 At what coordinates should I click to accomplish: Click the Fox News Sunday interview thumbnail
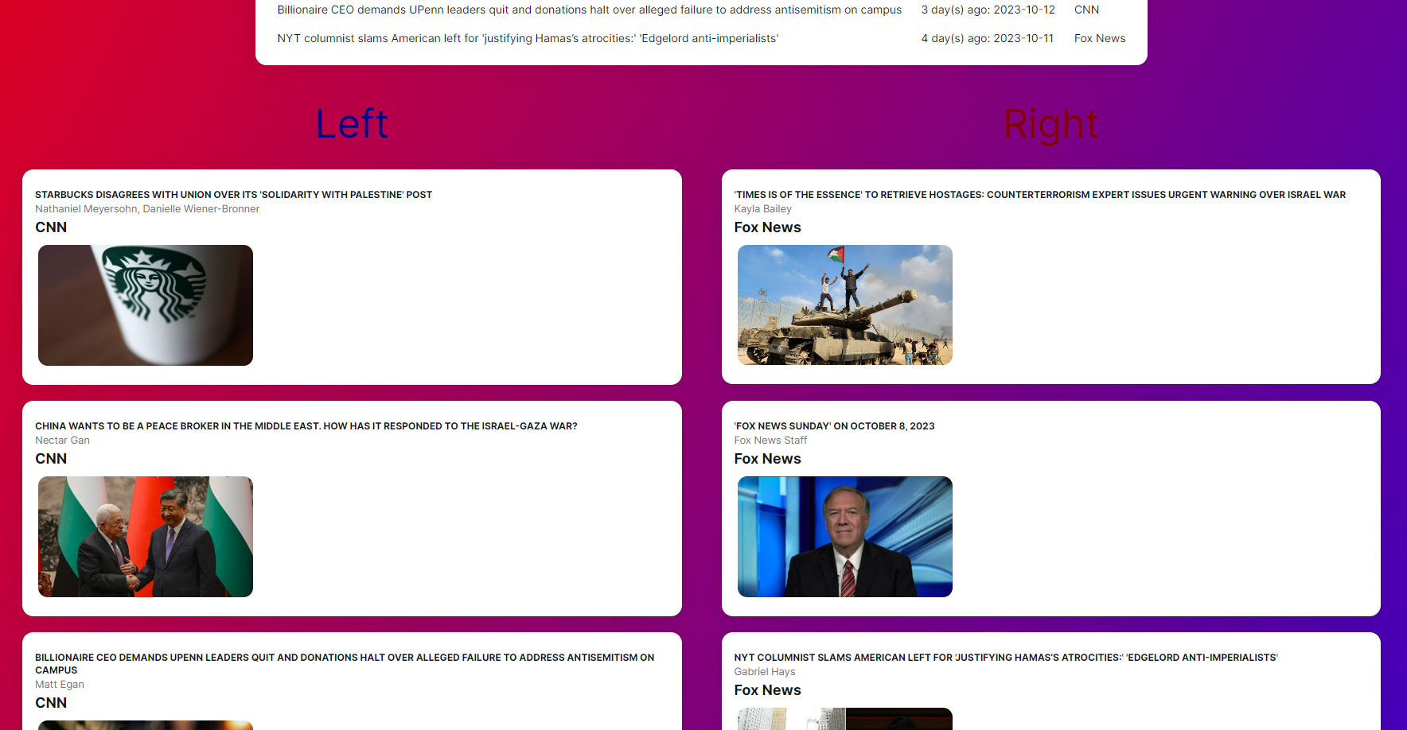point(845,537)
